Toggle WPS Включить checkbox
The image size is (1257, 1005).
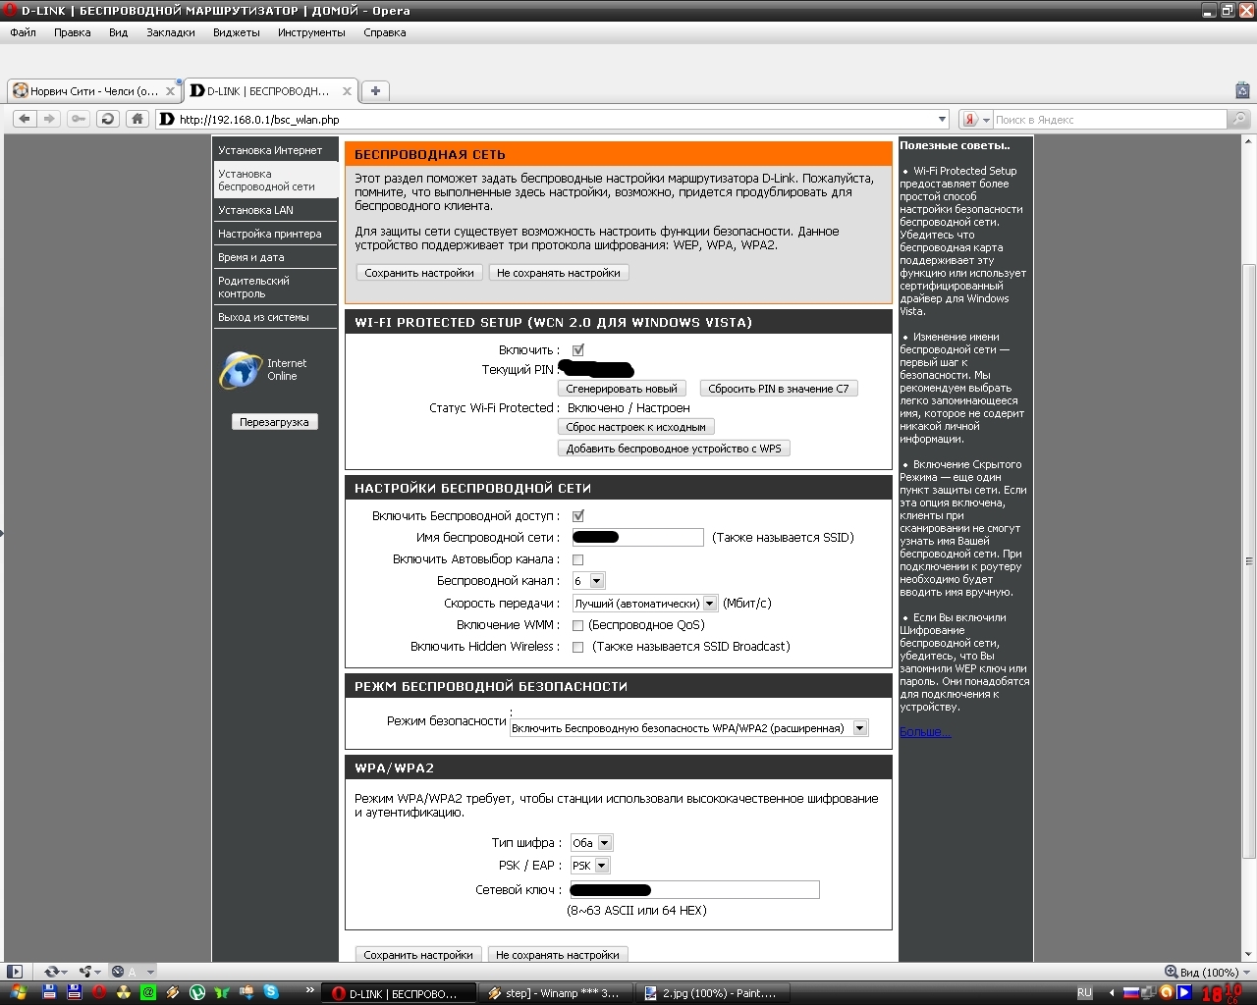tap(578, 350)
